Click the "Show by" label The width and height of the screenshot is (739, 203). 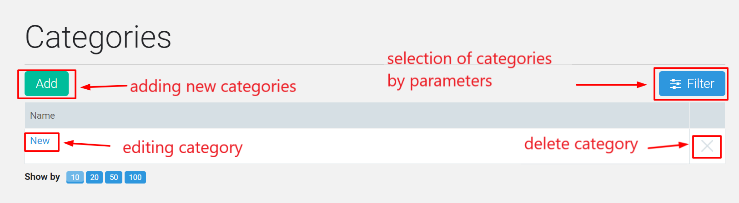pyautogui.click(x=42, y=177)
